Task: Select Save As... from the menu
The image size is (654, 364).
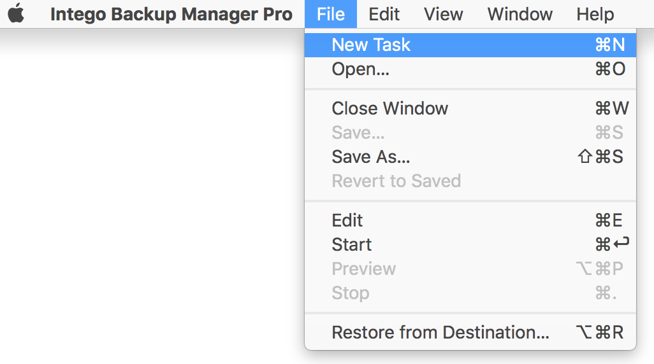Action: pyautogui.click(x=470, y=157)
